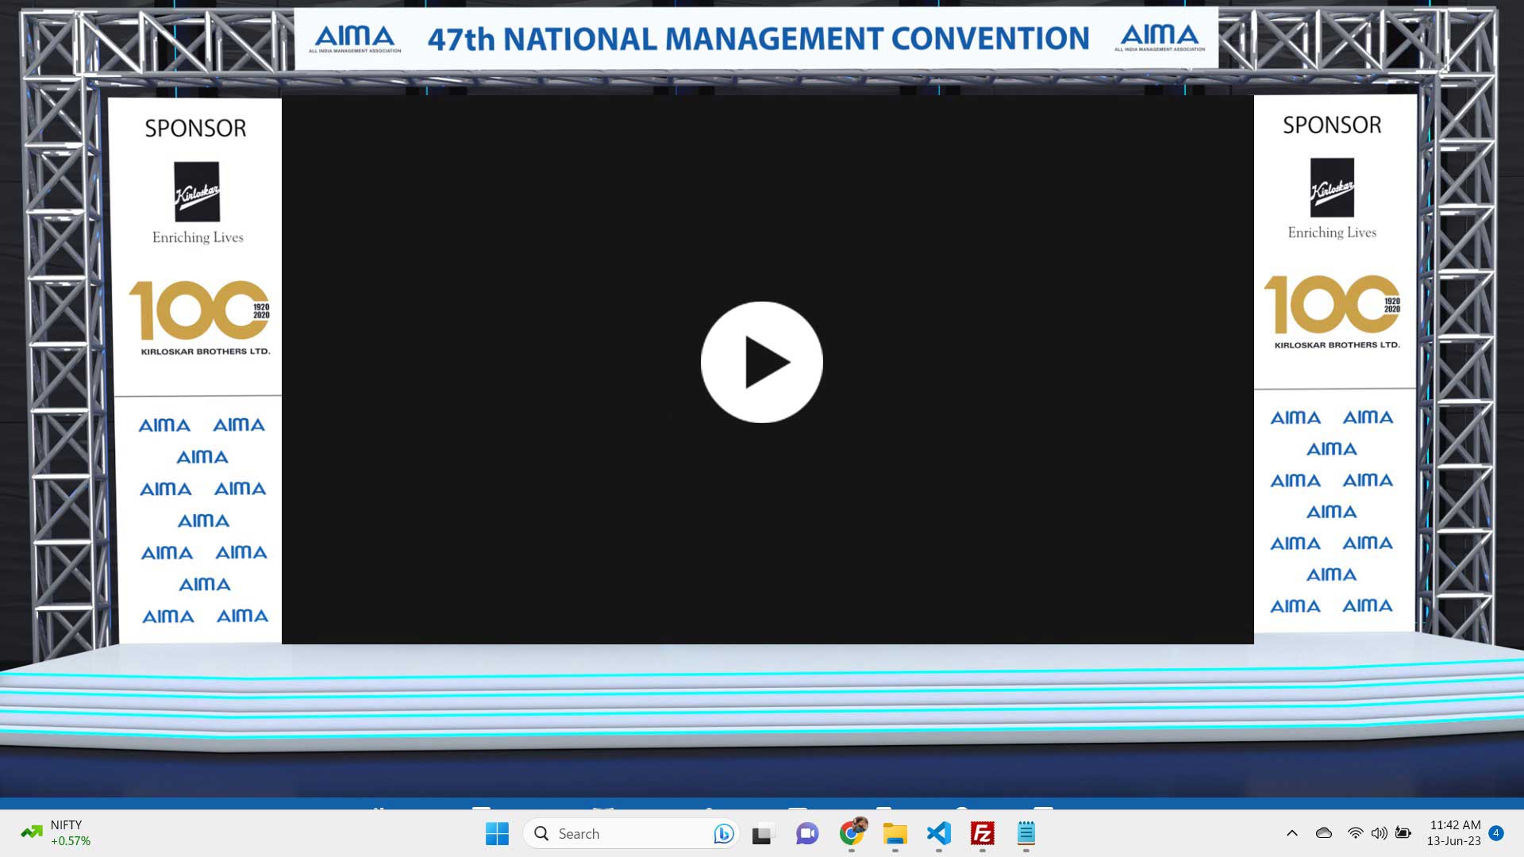The height and width of the screenshot is (857, 1524).
Task: Open the clock and calendar flyout
Action: (x=1454, y=833)
